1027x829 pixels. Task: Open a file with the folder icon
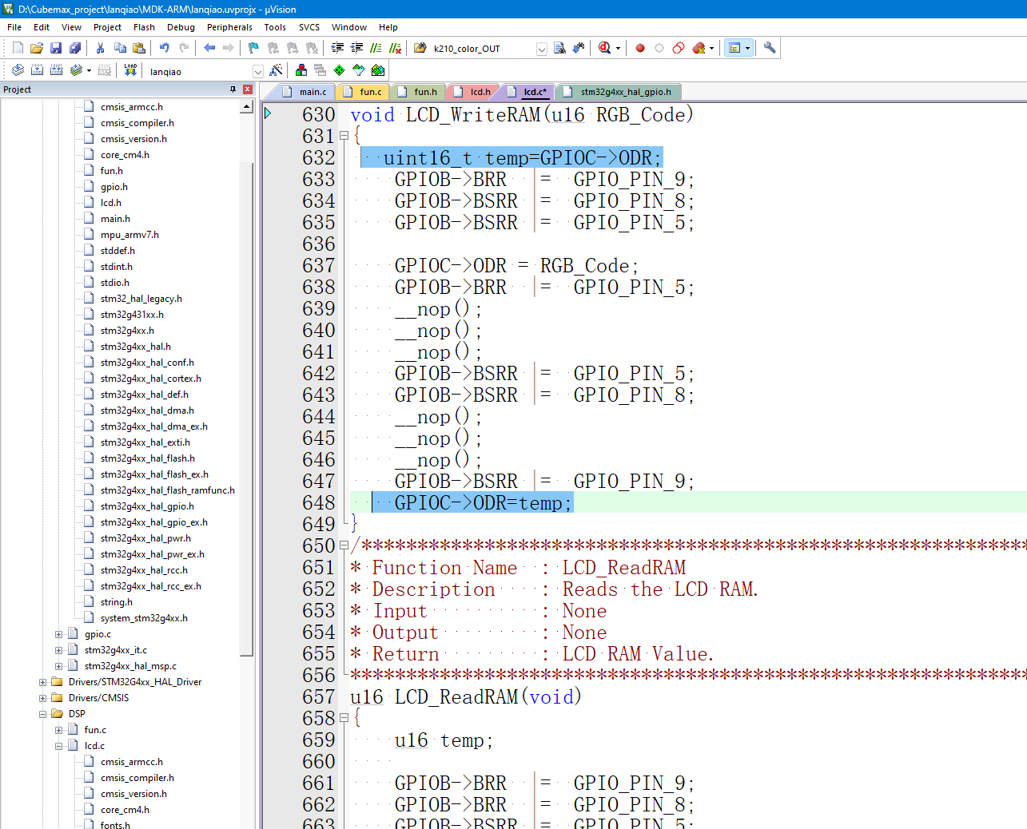37,48
